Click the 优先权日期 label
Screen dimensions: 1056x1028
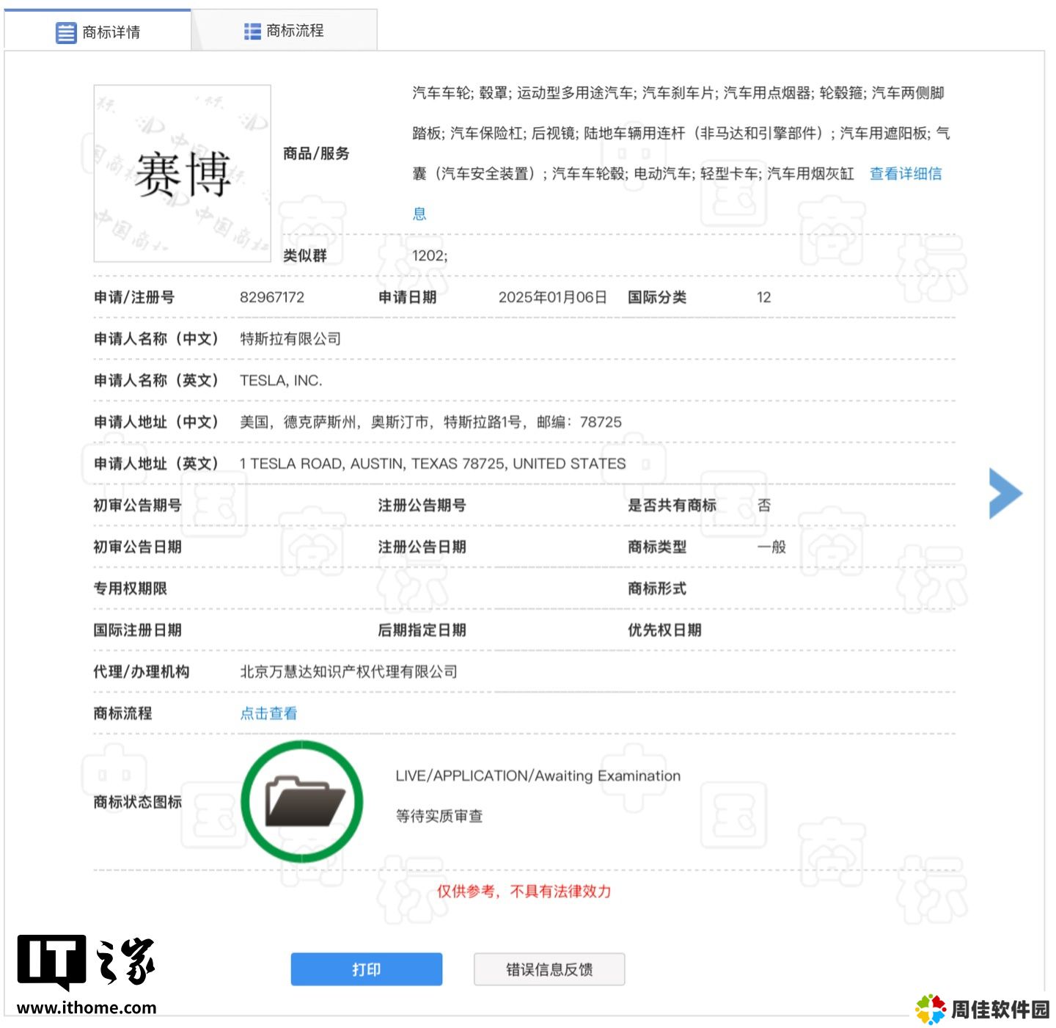pyautogui.click(x=664, y=630)
